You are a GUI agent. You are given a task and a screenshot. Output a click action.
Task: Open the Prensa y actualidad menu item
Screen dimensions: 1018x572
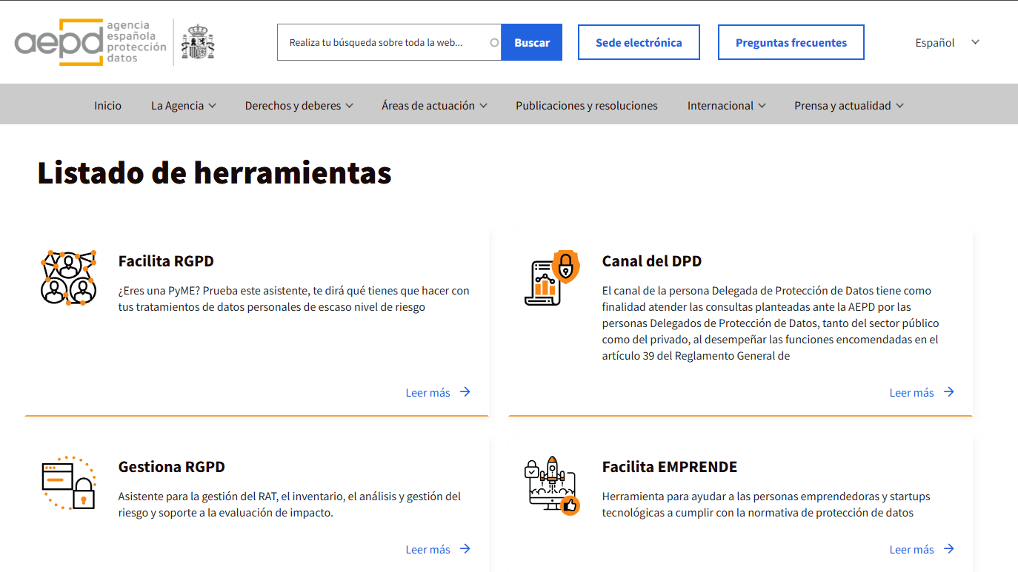pos(842,106)
